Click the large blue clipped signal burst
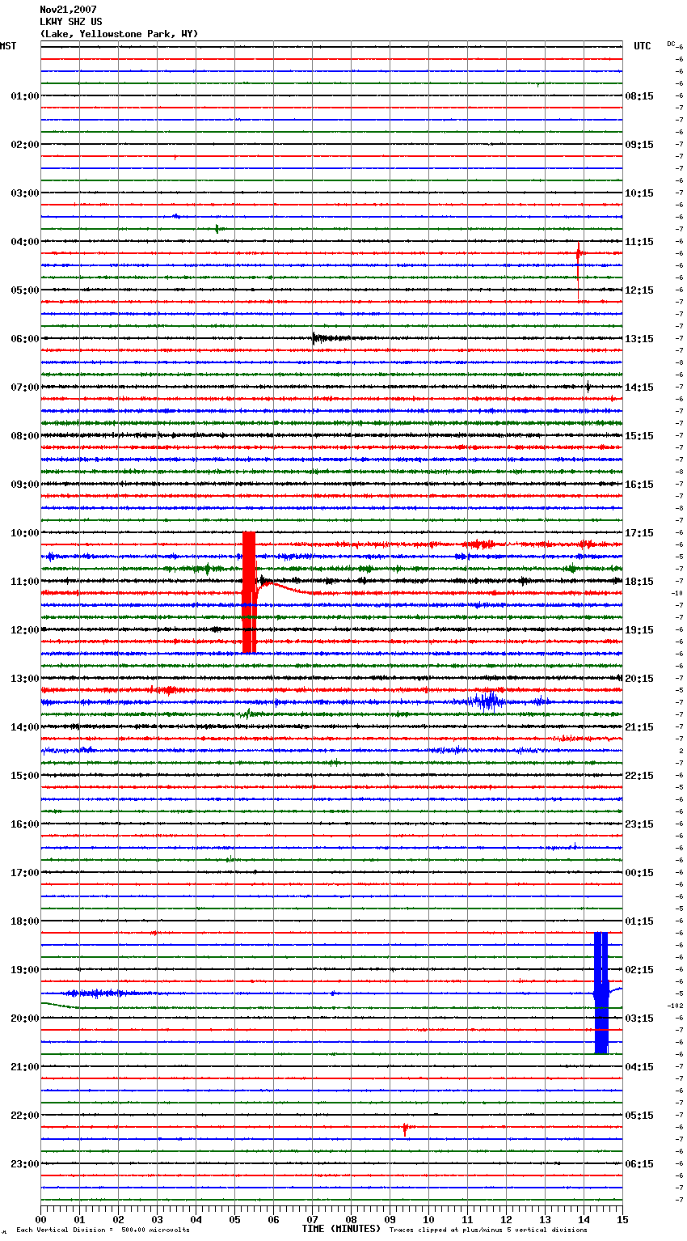Screen dimensions: 687x1241 [601, 993]
